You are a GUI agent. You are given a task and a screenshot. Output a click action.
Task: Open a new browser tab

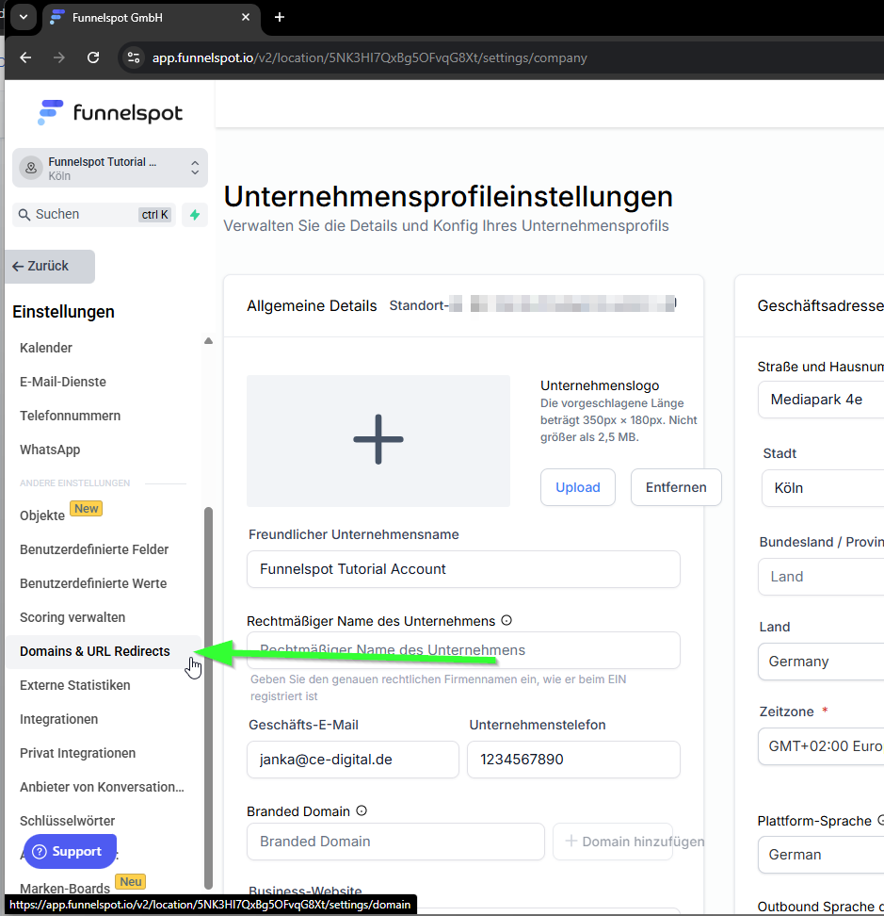[x=280, y=18]
